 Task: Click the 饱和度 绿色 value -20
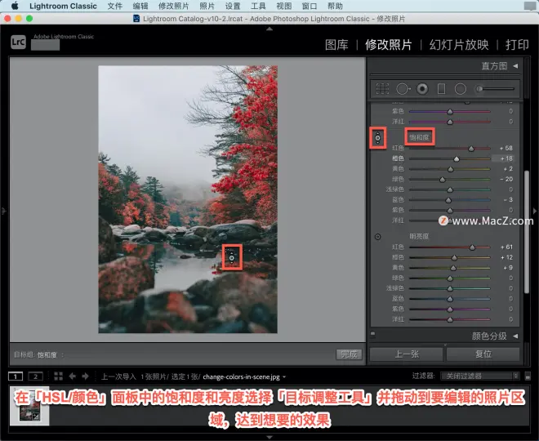point(506,179)
